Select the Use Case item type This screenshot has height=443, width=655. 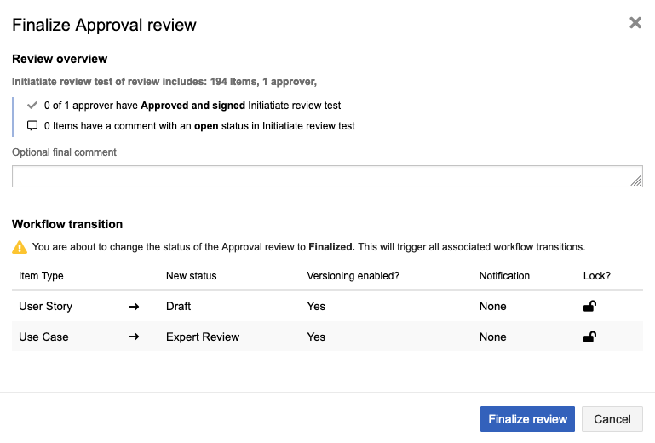click(43, 337)
